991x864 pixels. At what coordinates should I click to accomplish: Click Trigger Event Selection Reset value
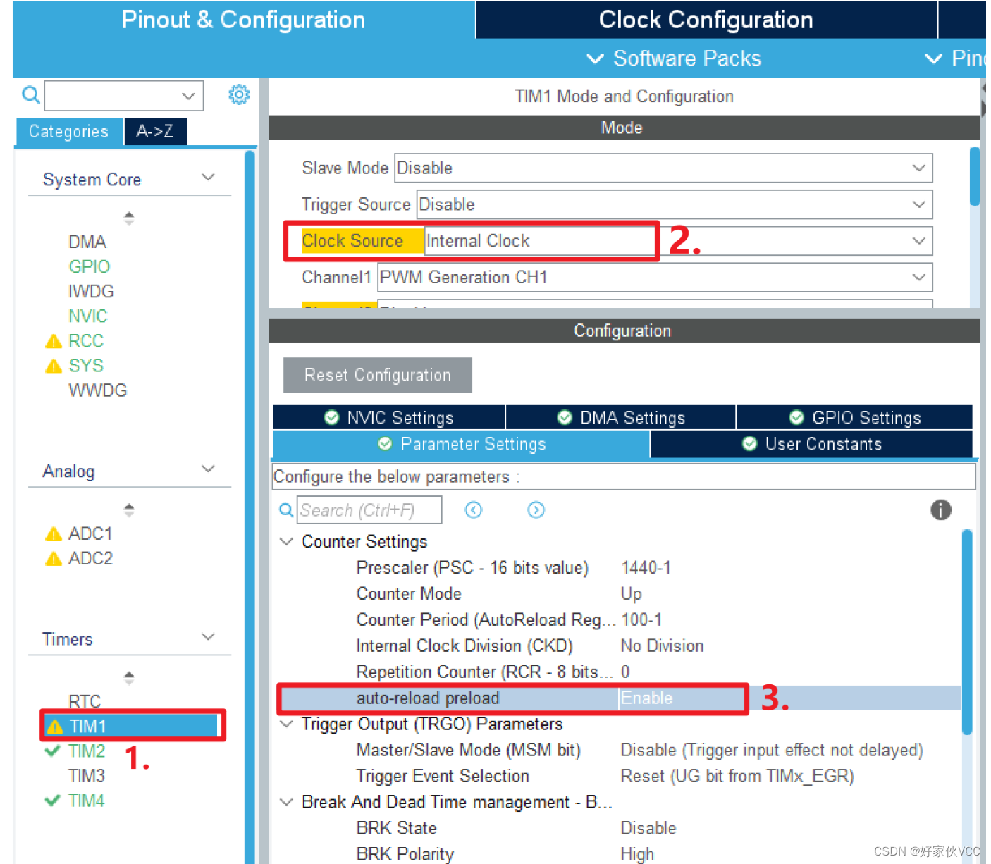pyautogui.click(x=737, y=776)
